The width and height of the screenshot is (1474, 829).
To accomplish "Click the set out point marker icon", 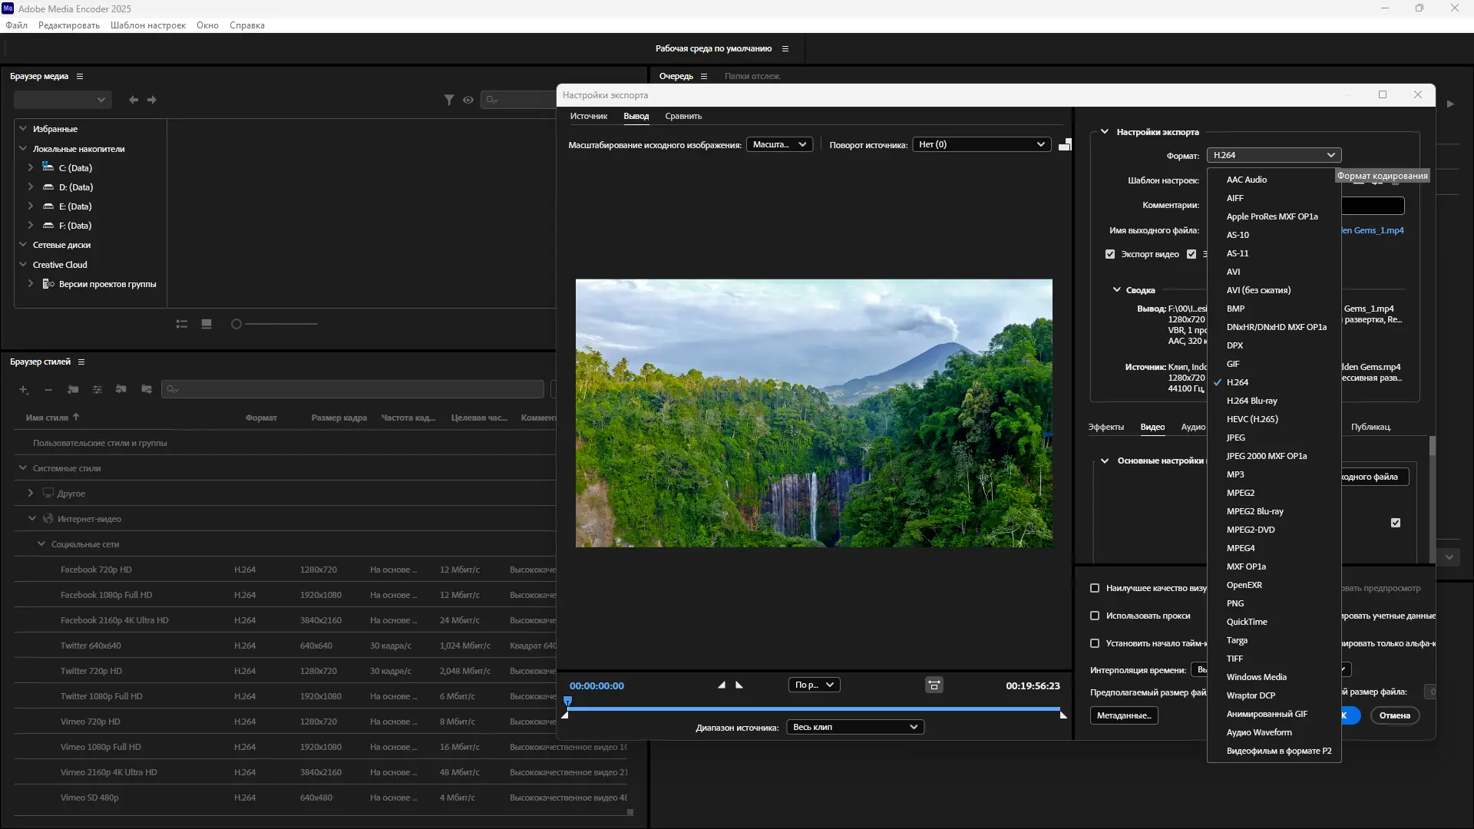I will (739, 685).
